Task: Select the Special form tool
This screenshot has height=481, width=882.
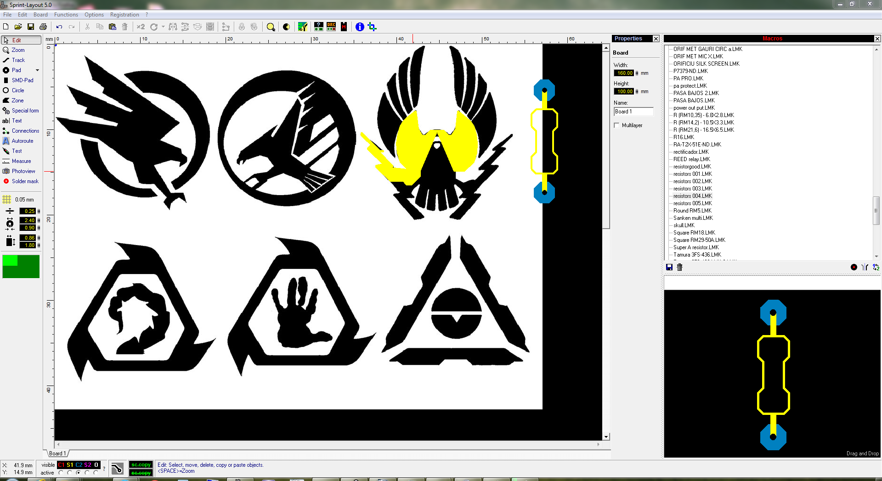Action: (x=21, y=111)
